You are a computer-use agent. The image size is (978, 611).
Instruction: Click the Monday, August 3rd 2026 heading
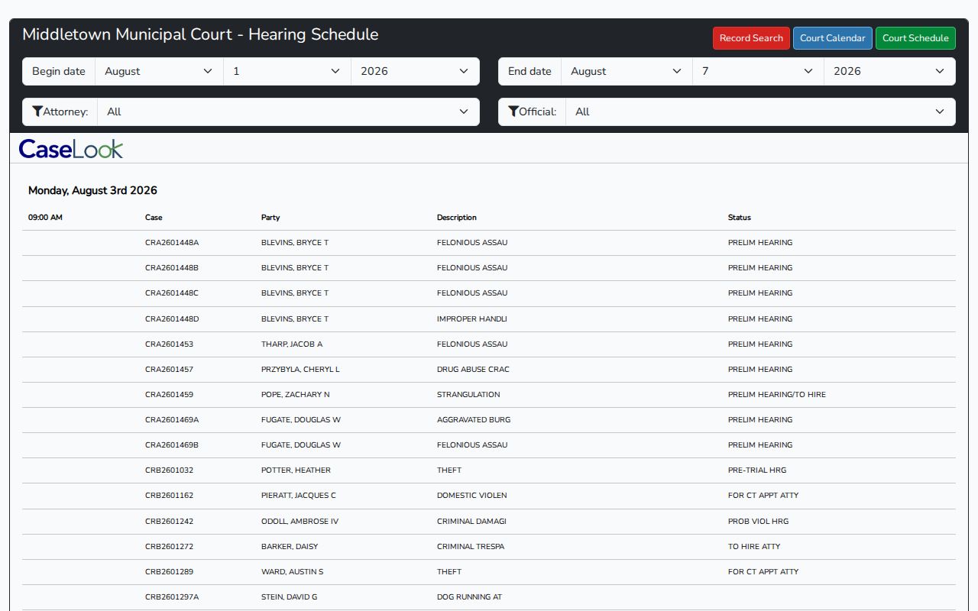tap(92, 191)
